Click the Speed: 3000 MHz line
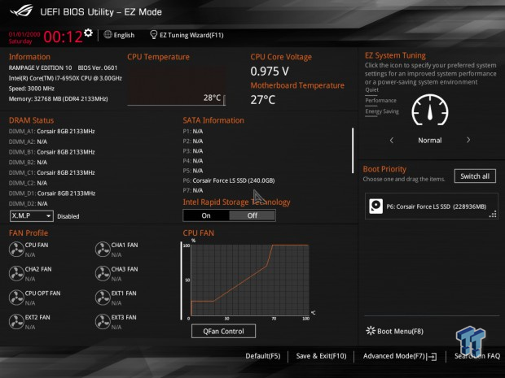 click(32, 89)
